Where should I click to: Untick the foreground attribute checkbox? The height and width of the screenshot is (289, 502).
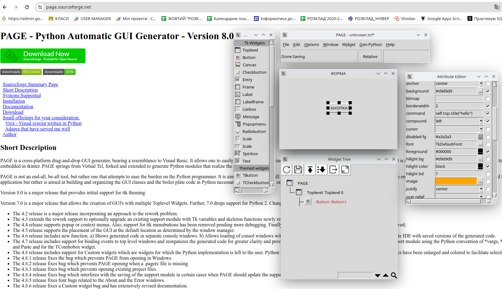(488, 151)
